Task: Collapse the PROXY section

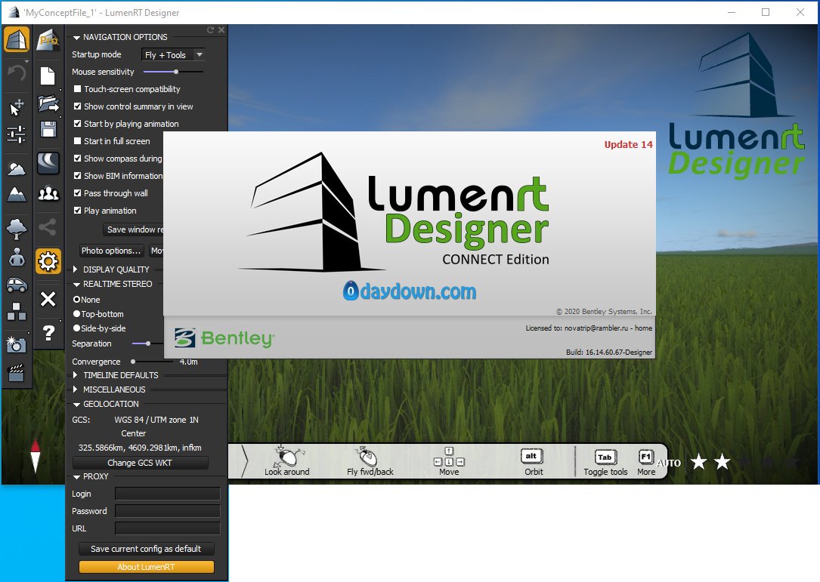Action: click(x=76, y=477)
